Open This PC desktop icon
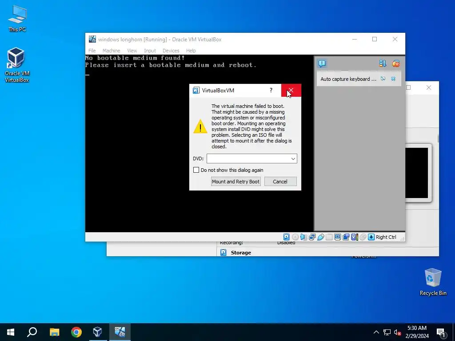 pyautogui.click(x=17, y=18)
